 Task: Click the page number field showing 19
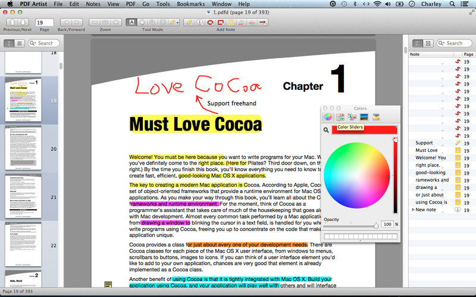coord(45,23)
